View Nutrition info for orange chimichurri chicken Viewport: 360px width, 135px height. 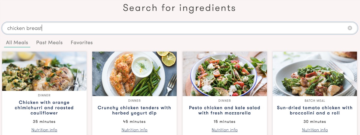tap(44, 130)
